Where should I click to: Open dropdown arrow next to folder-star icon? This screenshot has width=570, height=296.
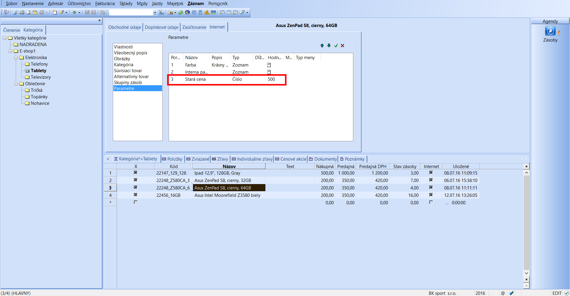175,12
